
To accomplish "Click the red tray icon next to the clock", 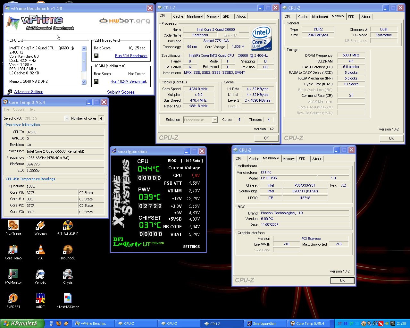I will pyautogui.click(x=381, y=324).
